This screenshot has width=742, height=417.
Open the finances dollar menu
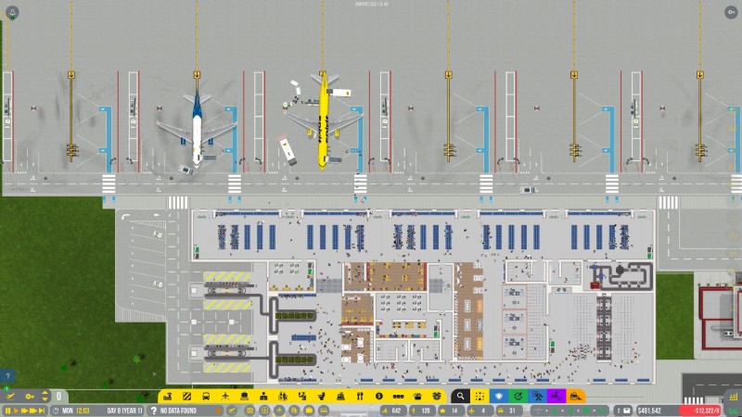pyautogui.click(x=379, y=396)
